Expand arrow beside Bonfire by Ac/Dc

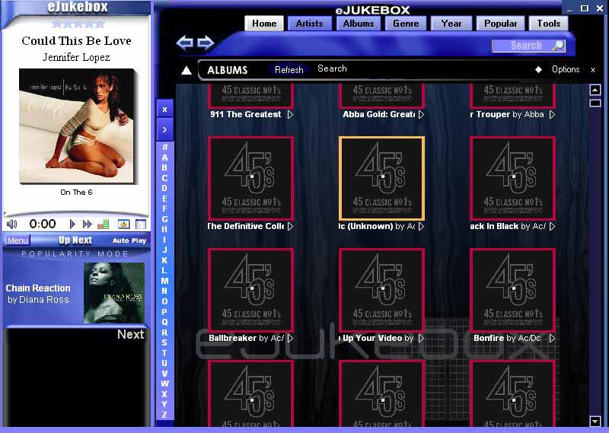(x=553, y=338)
